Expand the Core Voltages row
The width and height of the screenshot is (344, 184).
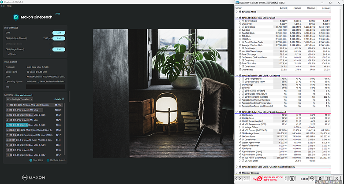240,21
